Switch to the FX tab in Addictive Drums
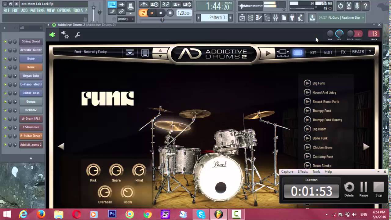The width and height of the screenshot is (391, 220). 343,52
